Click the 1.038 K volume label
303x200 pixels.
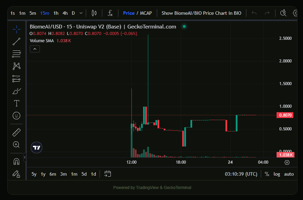coord(285,155)
